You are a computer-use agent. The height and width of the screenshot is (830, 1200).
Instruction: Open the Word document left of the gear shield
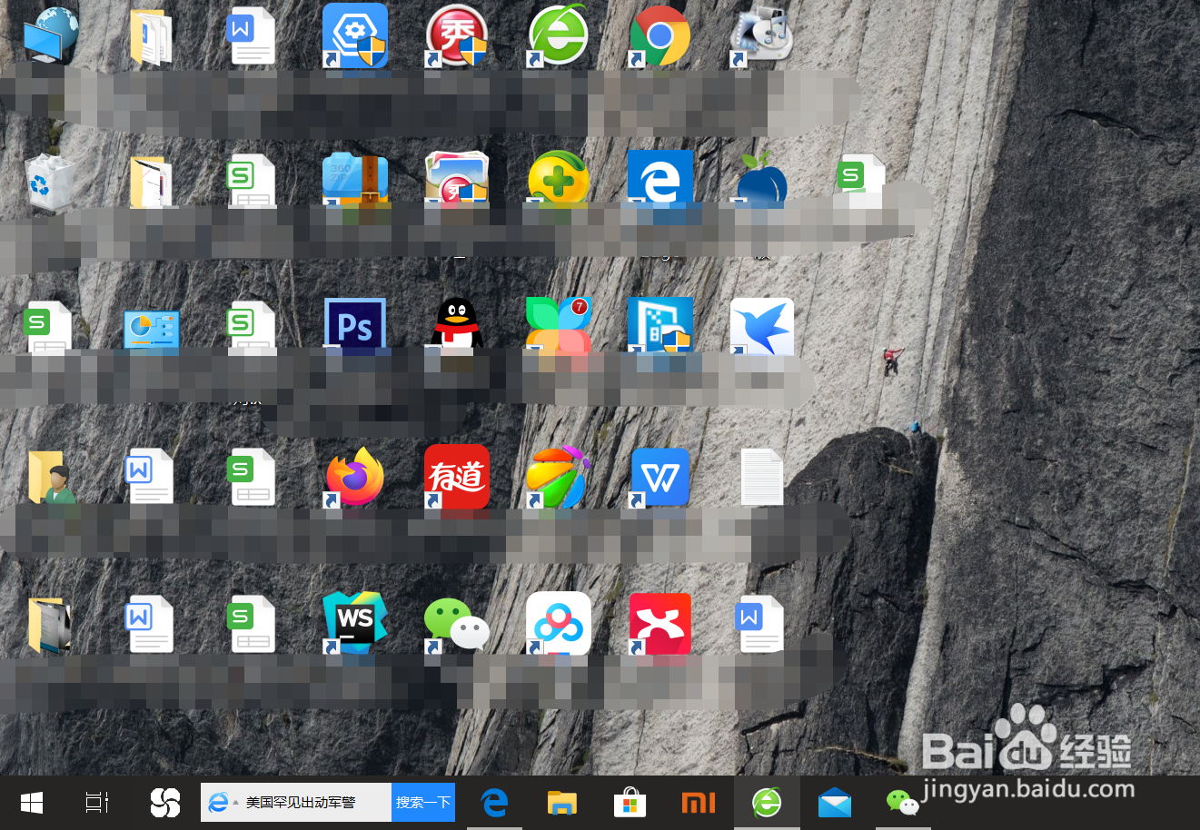pyautogui.click(x=251, y=36)
